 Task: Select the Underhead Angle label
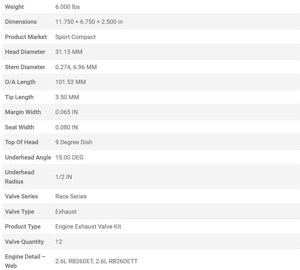click(x=28, y=157)
